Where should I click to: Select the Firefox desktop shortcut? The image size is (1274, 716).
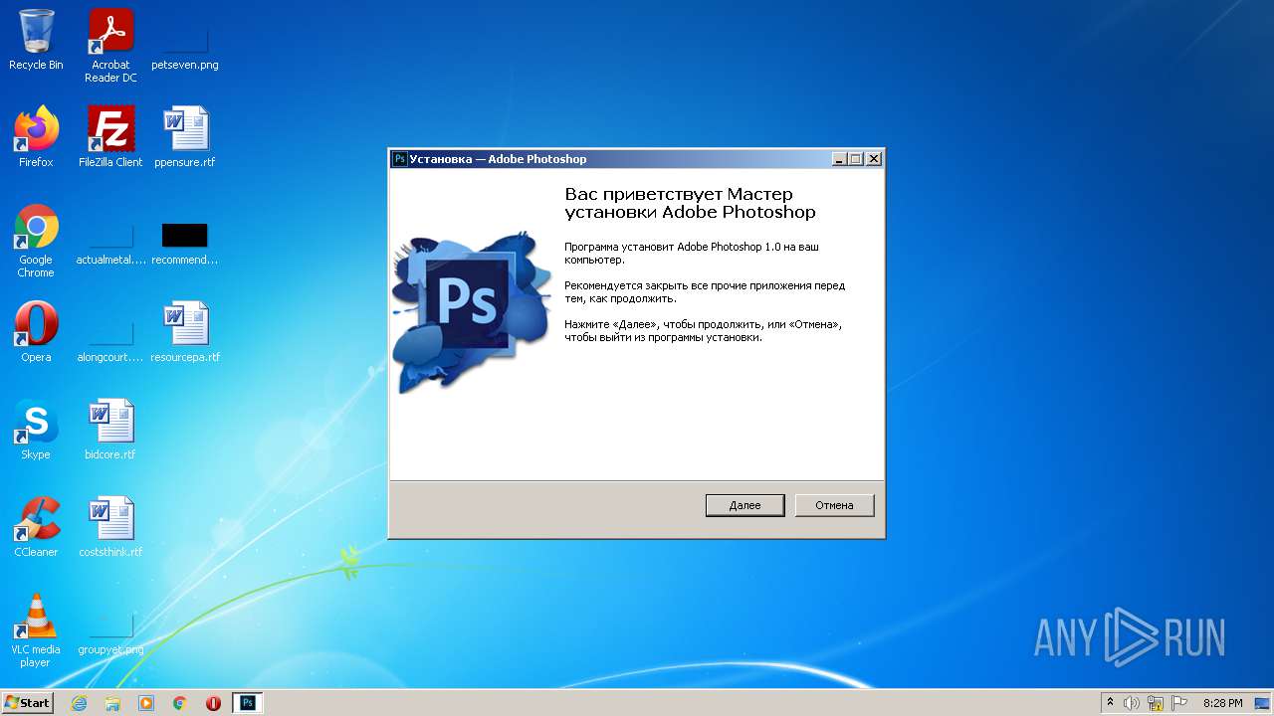pos(36,137)
